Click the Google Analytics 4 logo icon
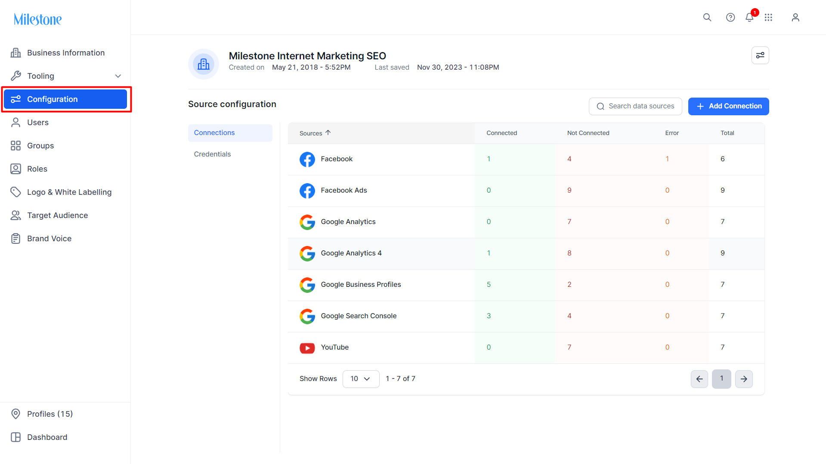This screenshot has height=464, width=826. pos(307,254)
